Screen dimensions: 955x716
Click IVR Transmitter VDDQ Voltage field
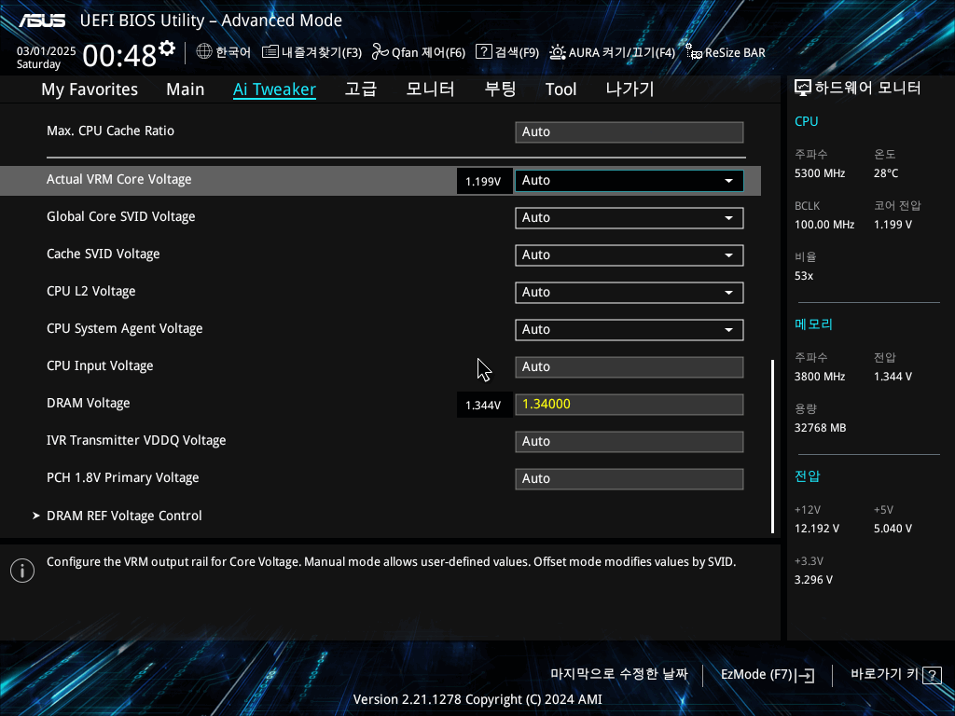coord(630,441)
